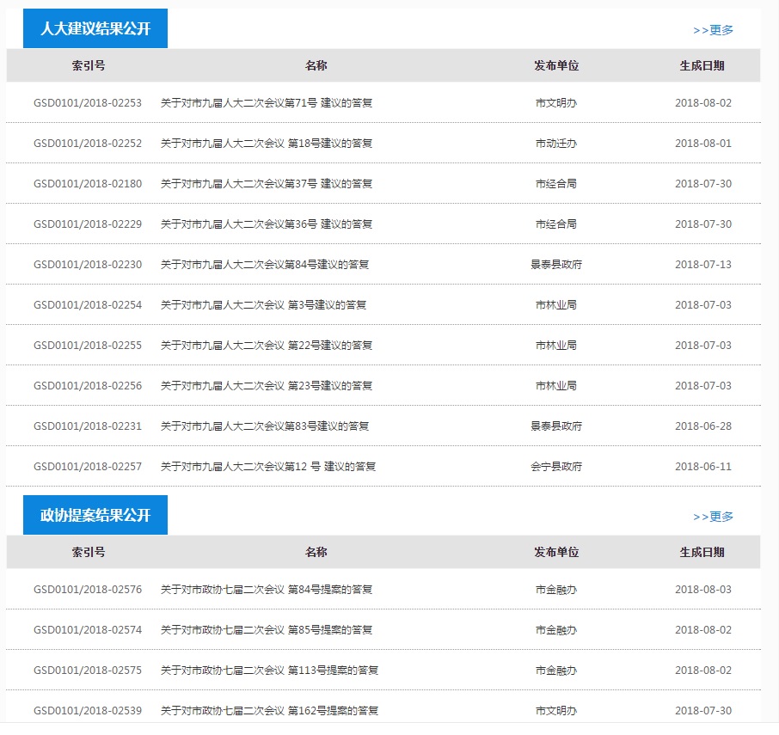
Task: Open reply to 政协 第162号提案
Action: [269, 711]
